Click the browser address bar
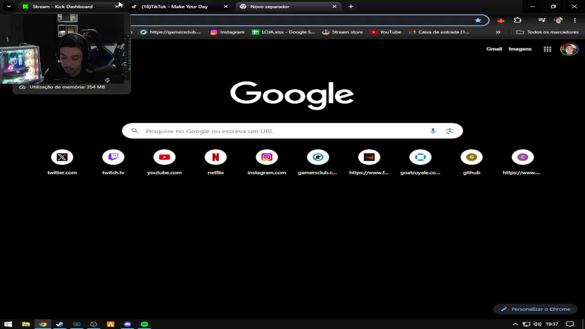 pyautogui.click(x=302, y=20)
